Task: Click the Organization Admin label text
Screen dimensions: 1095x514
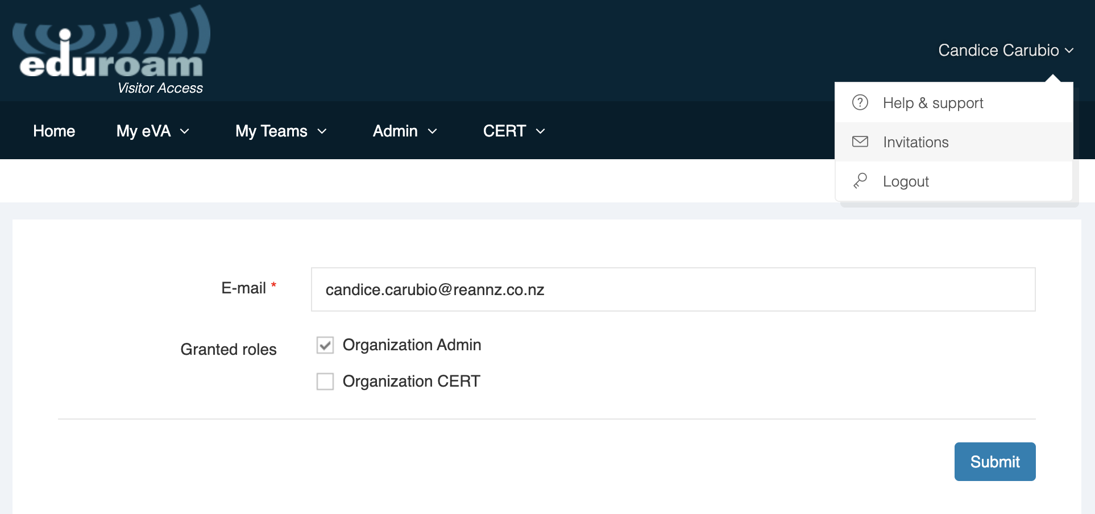Action: 412,345
